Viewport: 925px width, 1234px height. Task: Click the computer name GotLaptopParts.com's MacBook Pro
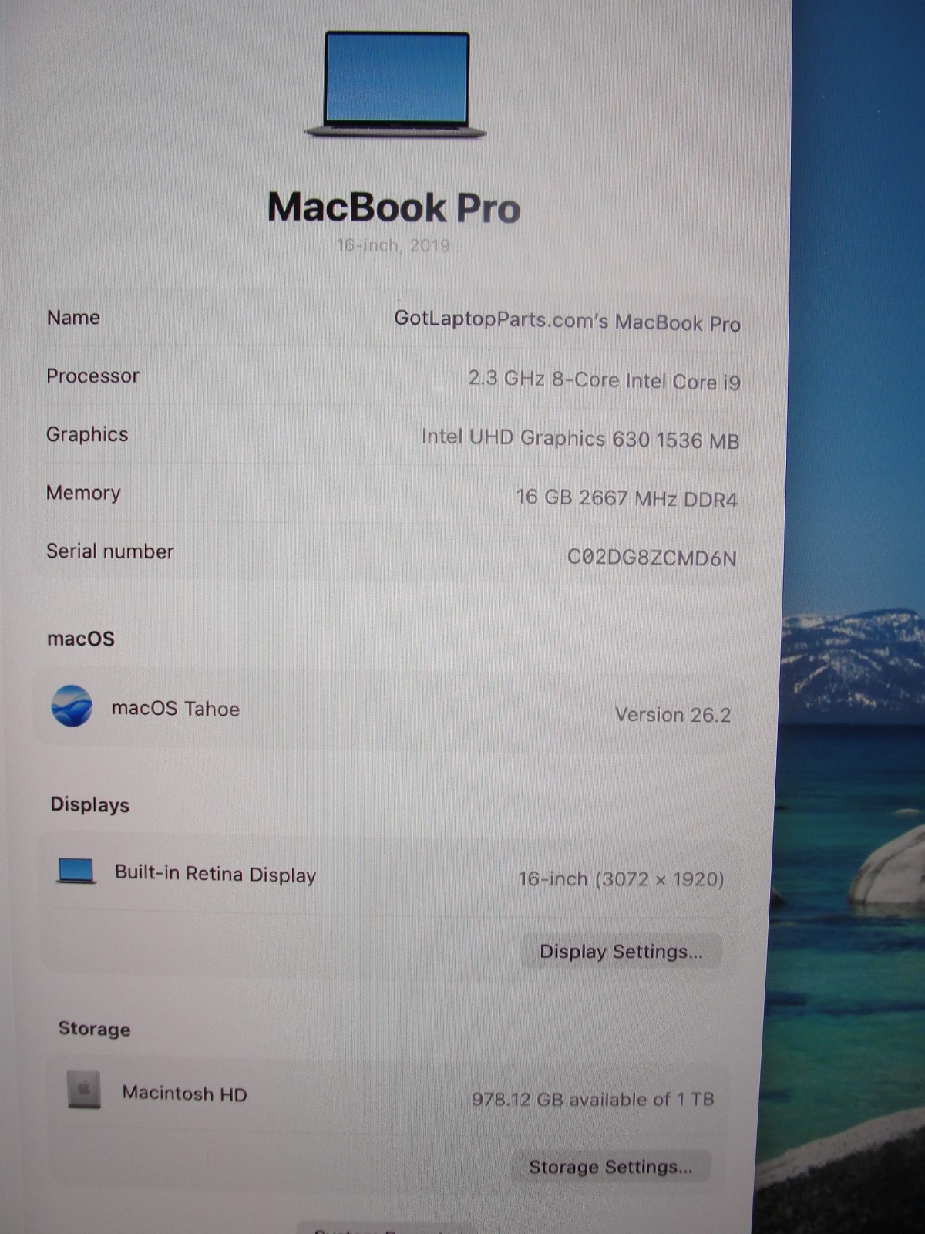point(567,321)
